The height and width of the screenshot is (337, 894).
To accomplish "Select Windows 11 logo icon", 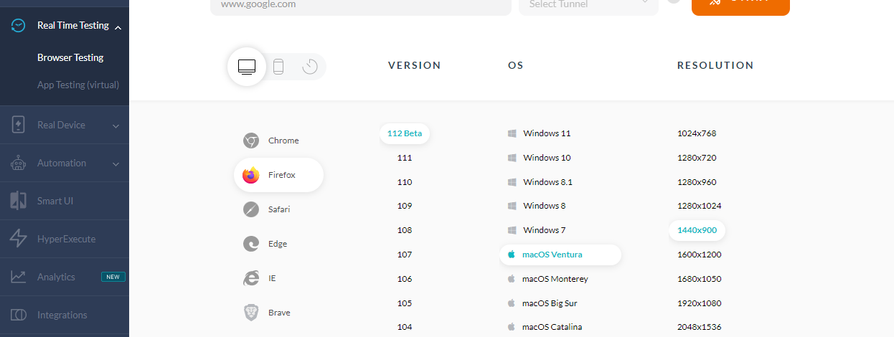I will [x=512, y=133].
